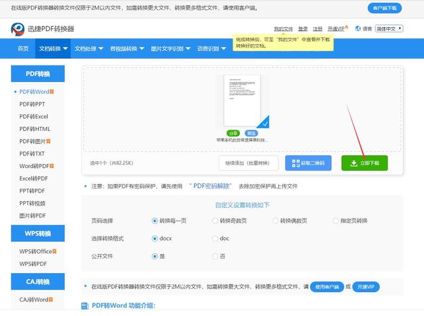Click the WPS转换 sidebar header

tap(38, 233)
